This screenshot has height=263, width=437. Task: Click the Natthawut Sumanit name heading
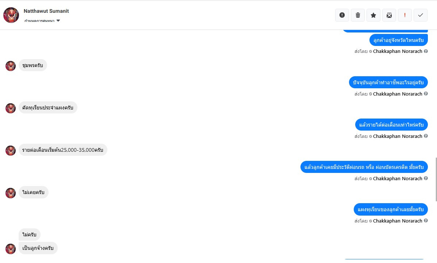[x=46, y=11]
